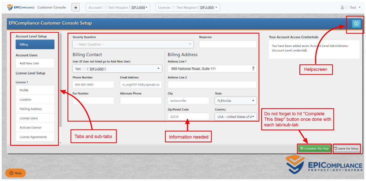
Task: Click the Fax Number field
Action: point(93,101)
